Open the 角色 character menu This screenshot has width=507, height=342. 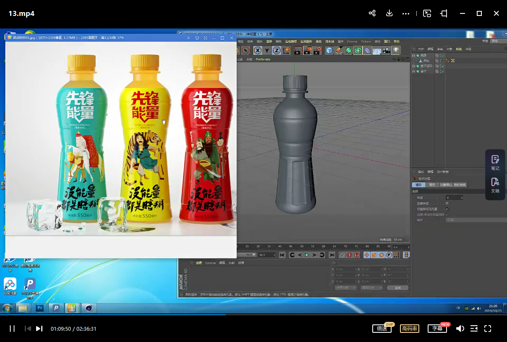(x=319, y=41)
